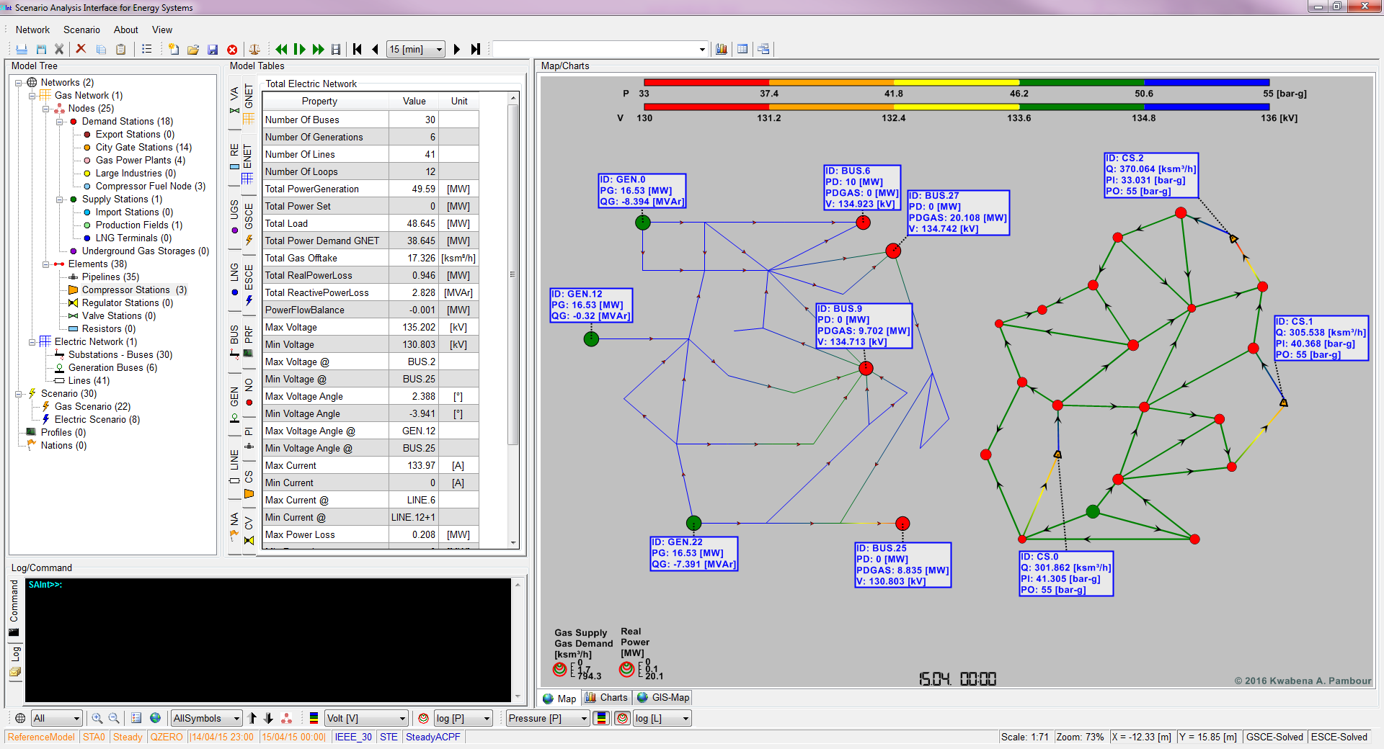Click the red stop simulation icon

click(x=232, y=50)
